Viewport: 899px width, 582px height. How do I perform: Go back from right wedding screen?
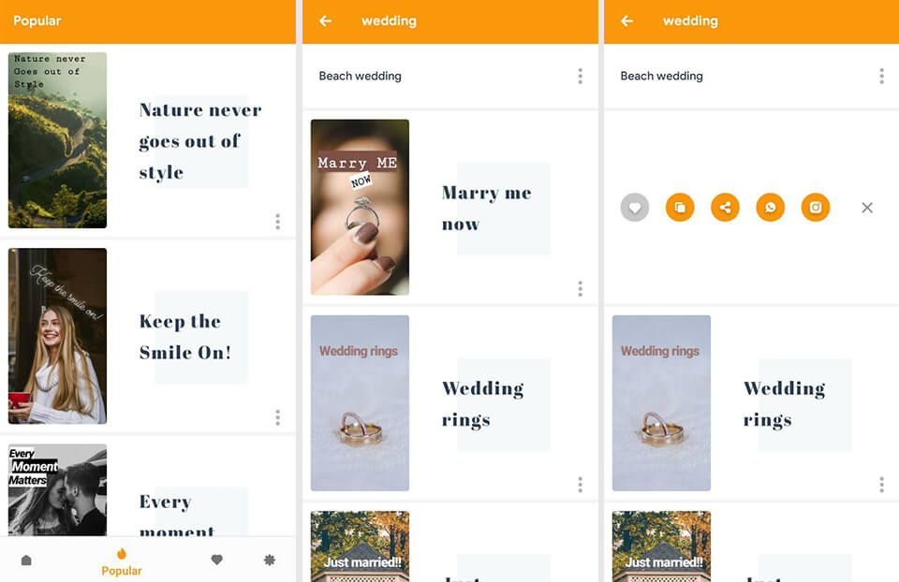coord(627,22)
